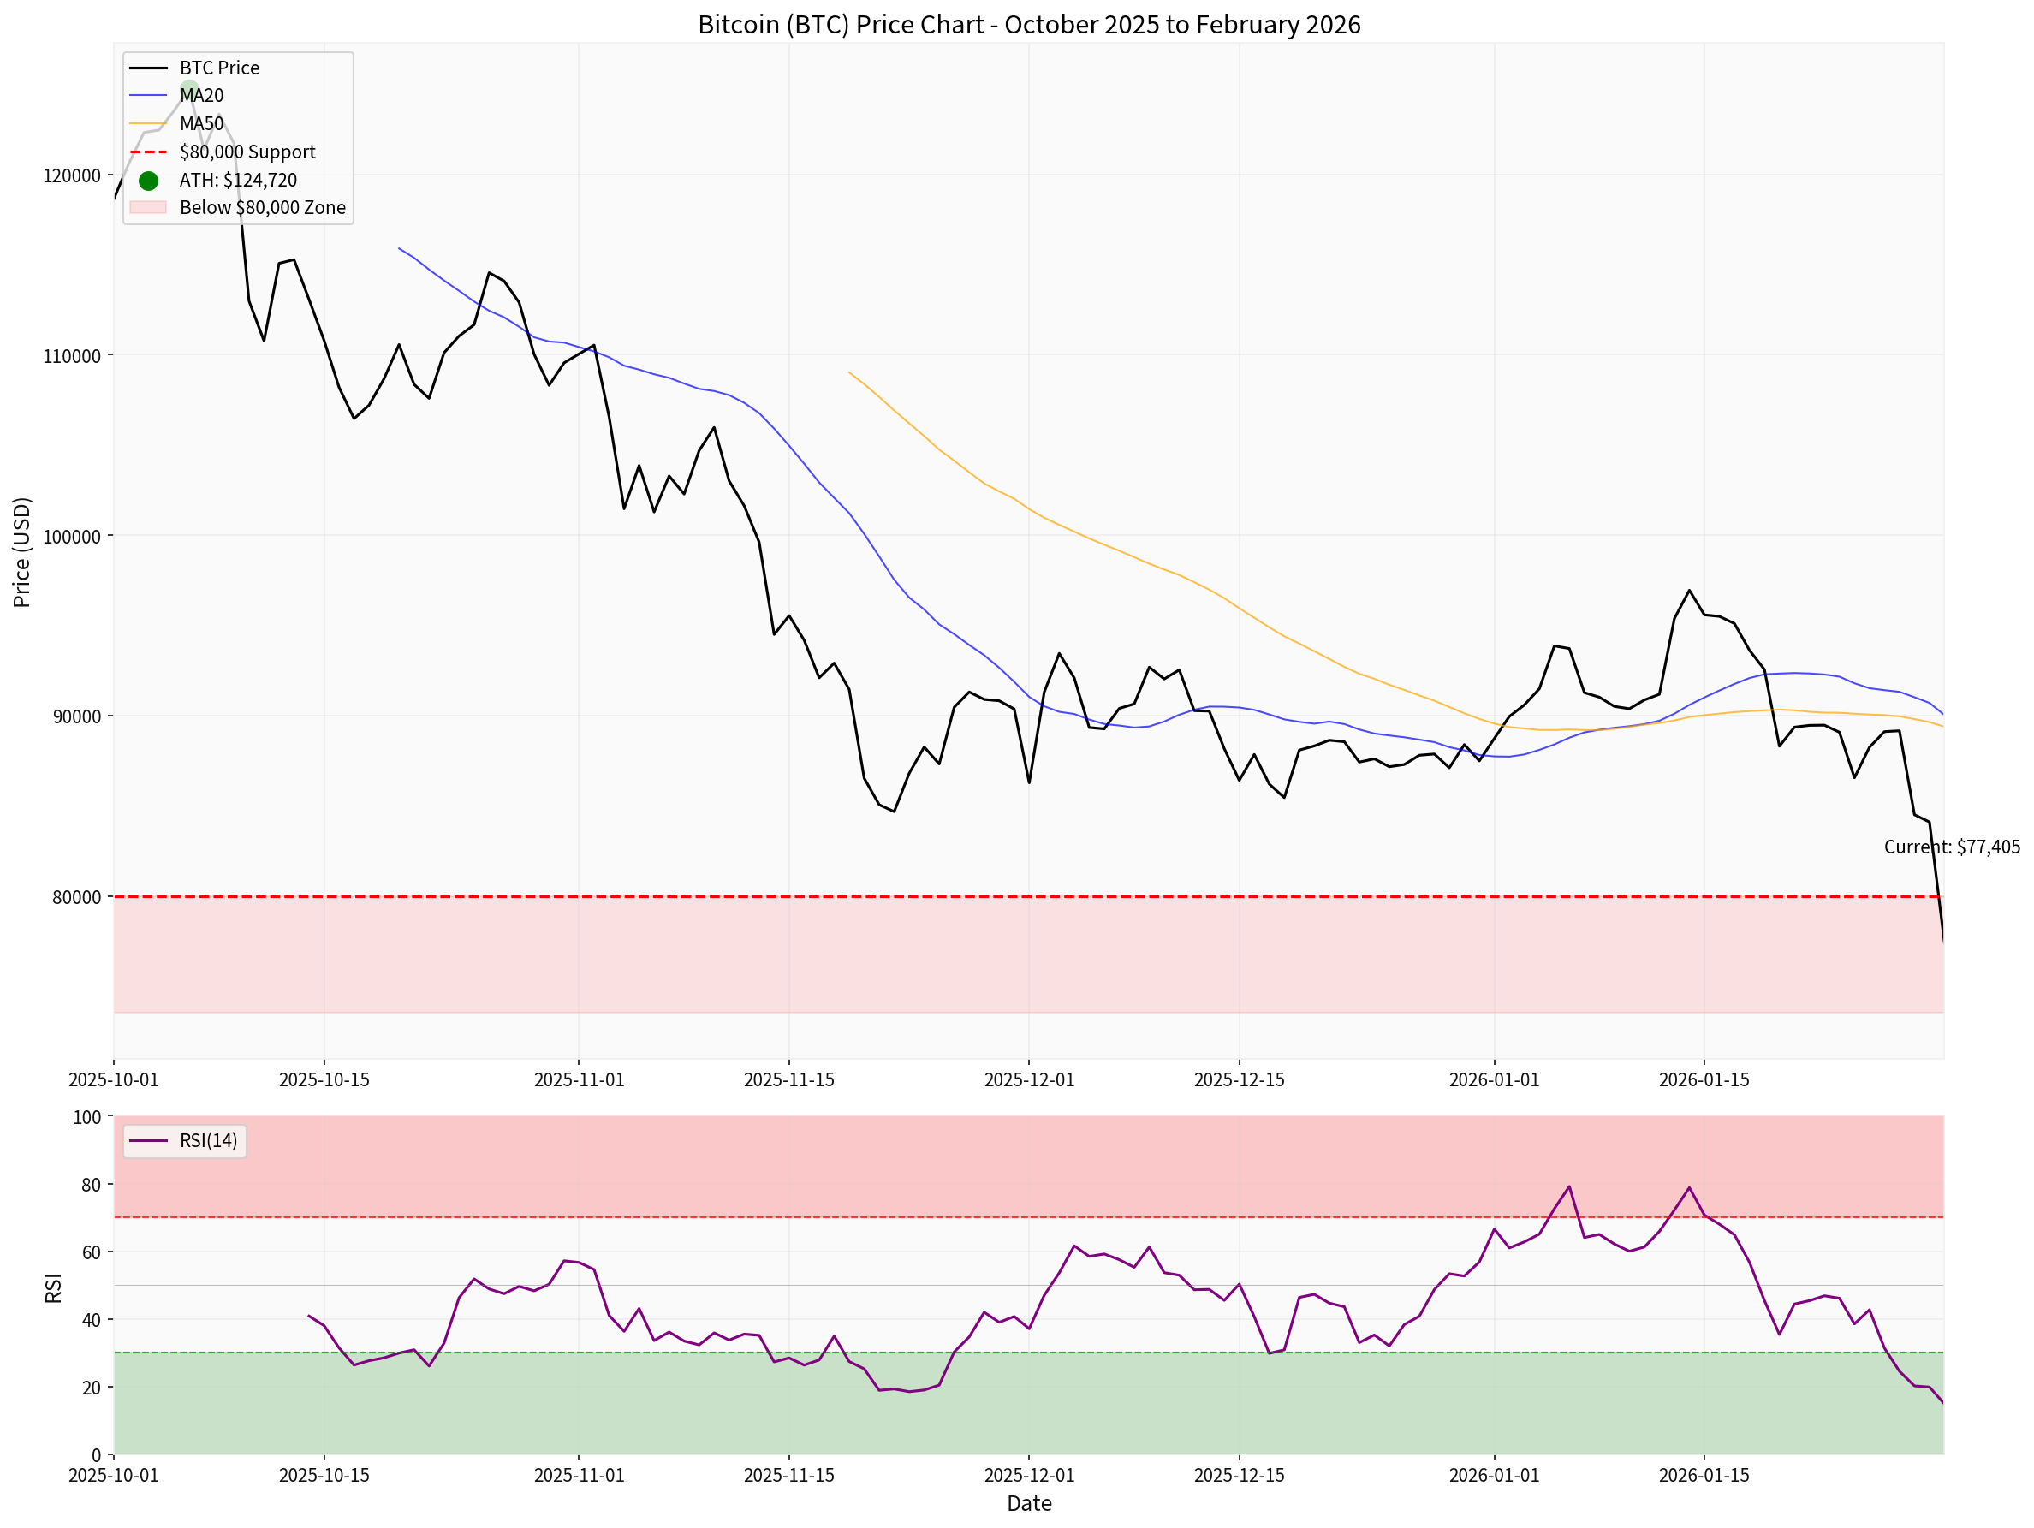2034x1528 pixels.
Task: Click the green ATH peak marker on chart
Action: click(x=188, y=89)
